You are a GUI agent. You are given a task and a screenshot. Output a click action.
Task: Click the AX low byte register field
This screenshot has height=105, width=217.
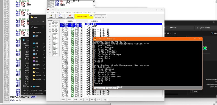pos(56,24)
